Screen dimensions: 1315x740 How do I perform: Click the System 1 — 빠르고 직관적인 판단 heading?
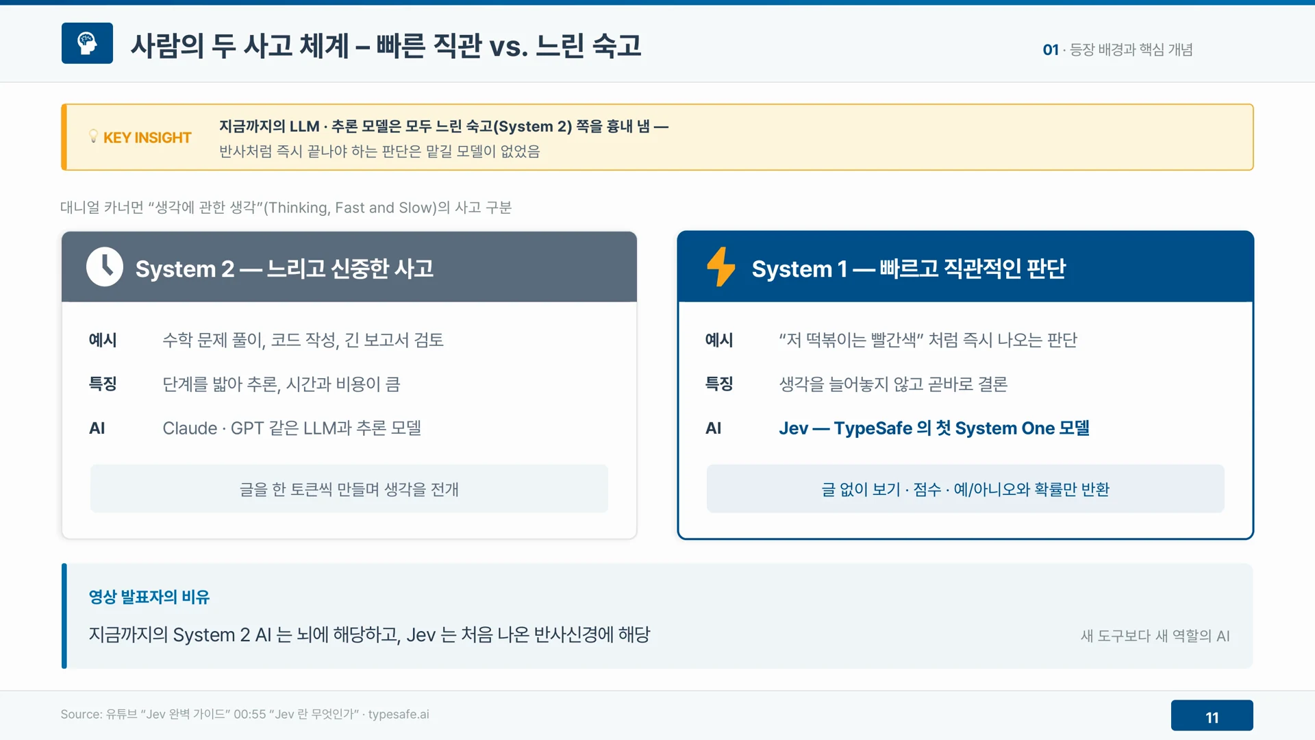coord(909,269)
